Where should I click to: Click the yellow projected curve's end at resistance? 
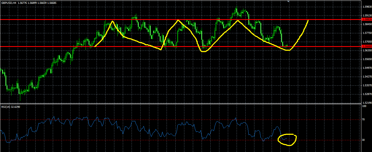point(308,21)
